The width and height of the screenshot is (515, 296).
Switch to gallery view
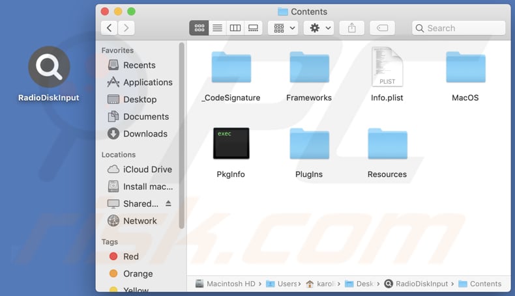(x=253, y=28)
